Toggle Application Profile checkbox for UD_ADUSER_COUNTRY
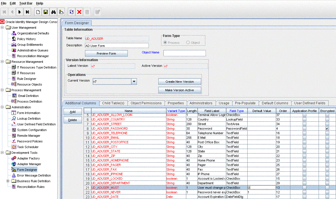This screenshot has height=199, width=336. click(x=304, y=119)
